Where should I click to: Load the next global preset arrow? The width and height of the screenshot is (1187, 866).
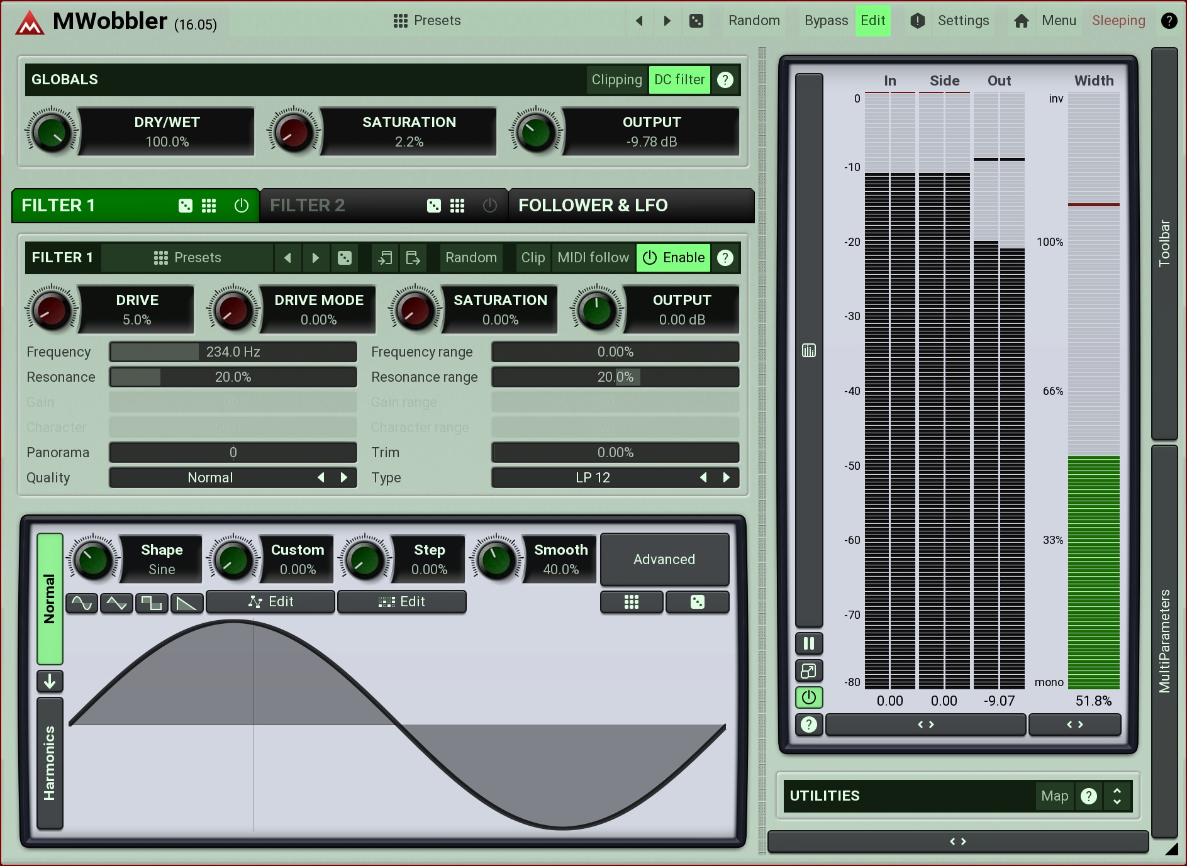[x=667, y=21]
